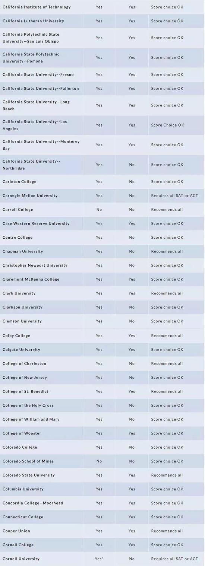Click Colgate University school name
This screenshot has width=205, height=566.
click(x=21, y=350)
